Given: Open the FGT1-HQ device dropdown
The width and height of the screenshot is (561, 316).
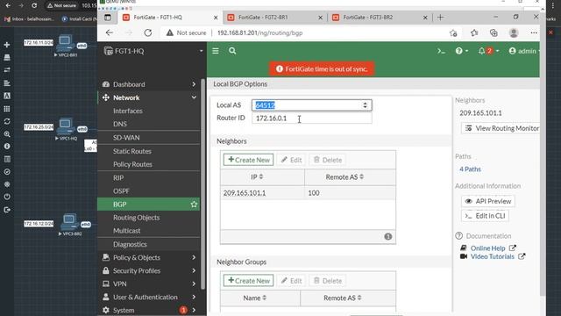Looking at the screenshot, I should coord(153,51).
